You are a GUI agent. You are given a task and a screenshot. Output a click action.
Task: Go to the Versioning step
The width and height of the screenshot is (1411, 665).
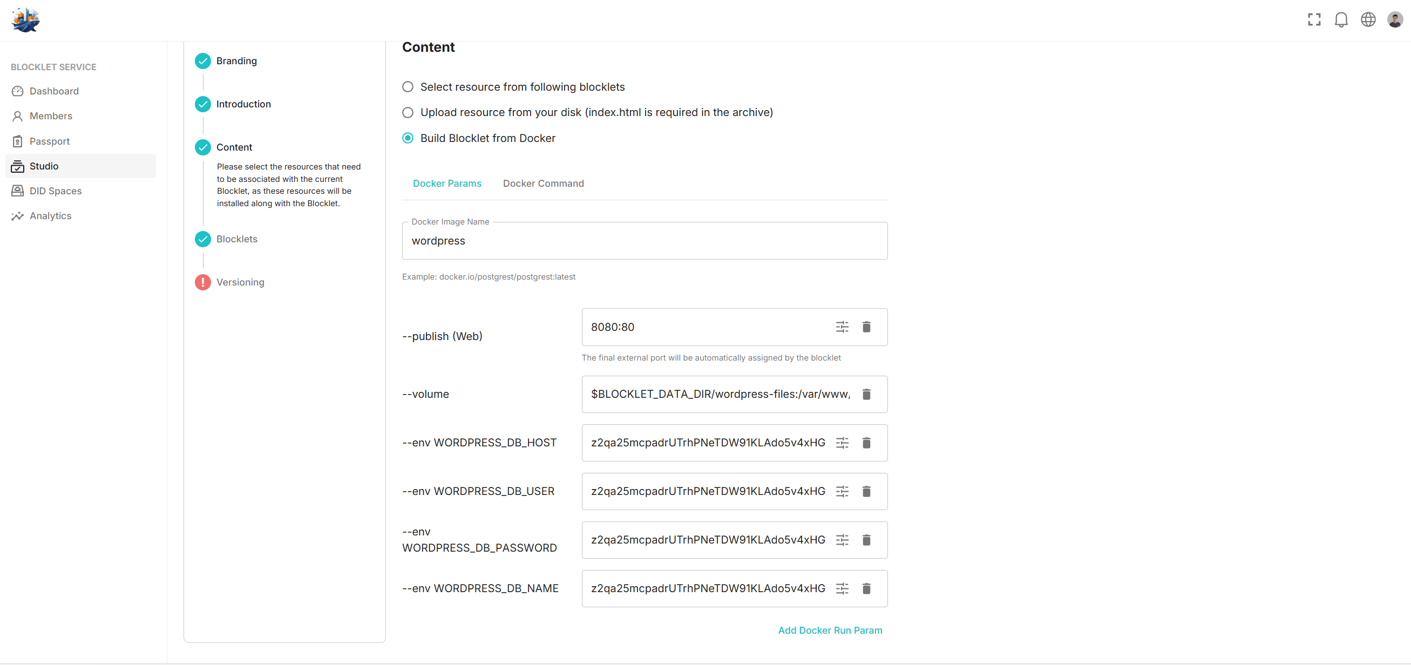(x=240, y=282)
